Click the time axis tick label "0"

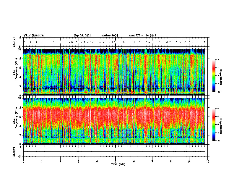(x=23, y=161)
